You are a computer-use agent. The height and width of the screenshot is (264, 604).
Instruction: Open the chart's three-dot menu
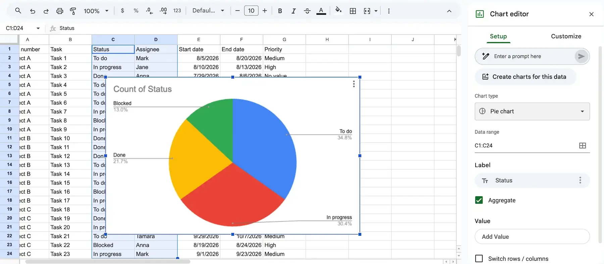354,84
